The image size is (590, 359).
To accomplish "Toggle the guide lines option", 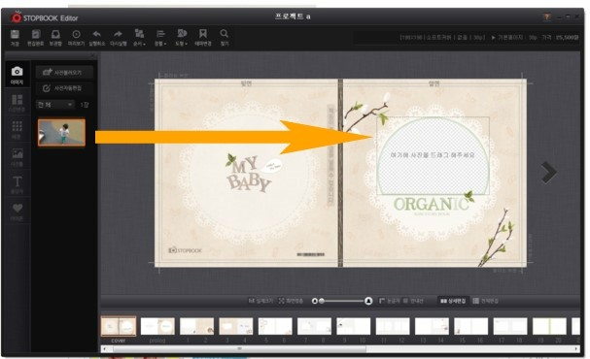I will [x=413, y=301].
